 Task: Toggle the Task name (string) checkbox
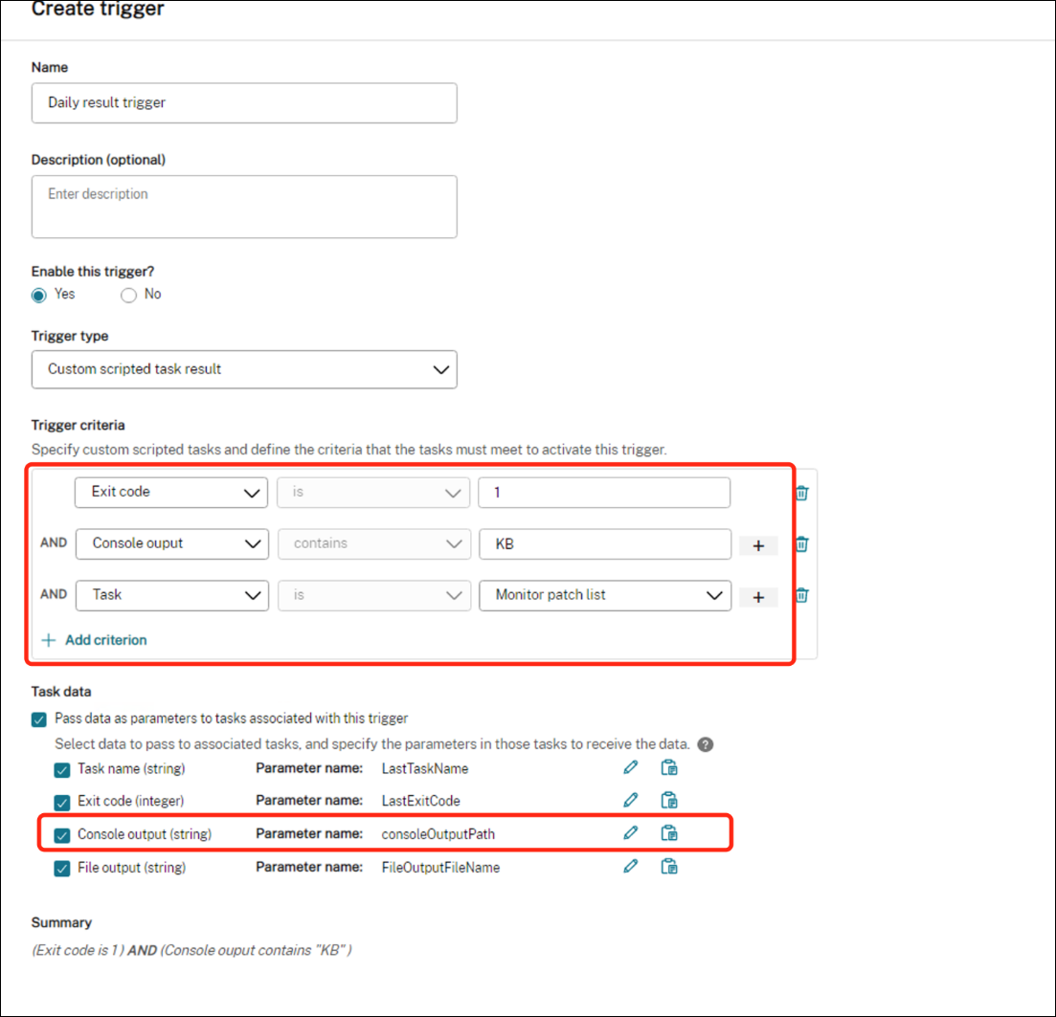pos(62,769)
